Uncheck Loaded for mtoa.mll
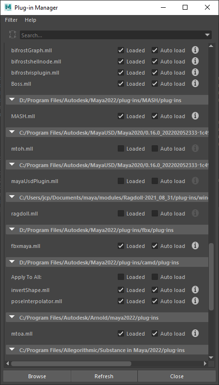The height and width of the screenshot is (385, 219). 121,334
